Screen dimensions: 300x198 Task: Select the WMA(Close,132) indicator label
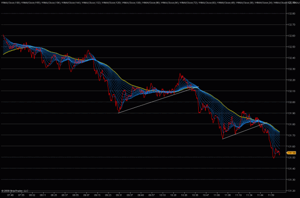91,3
